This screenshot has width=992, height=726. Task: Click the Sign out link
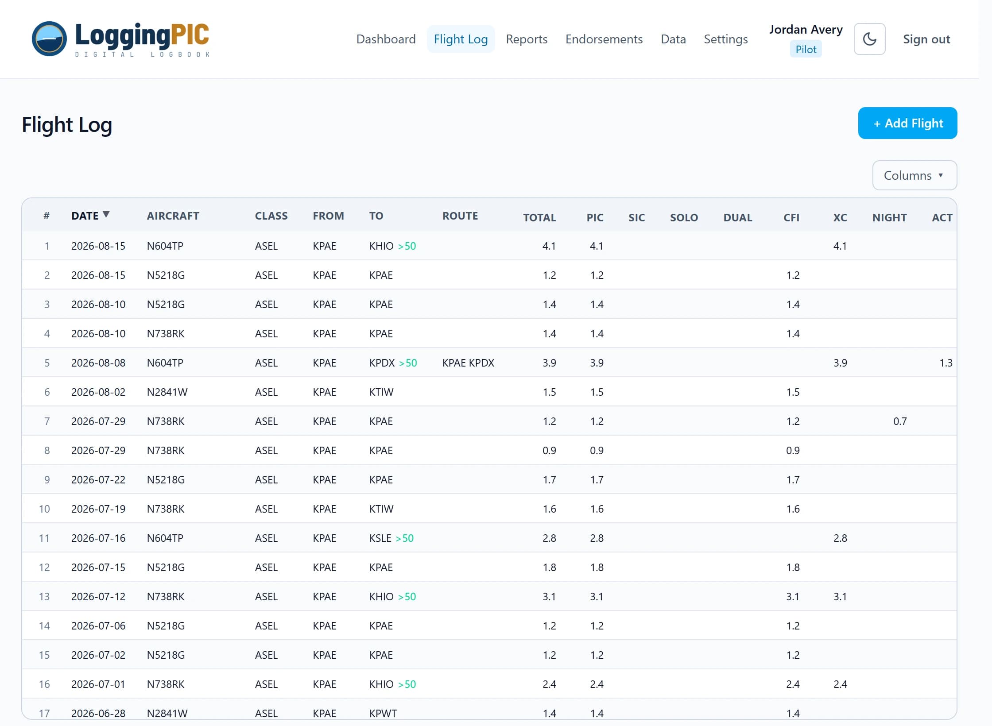(x=926, y=39)
